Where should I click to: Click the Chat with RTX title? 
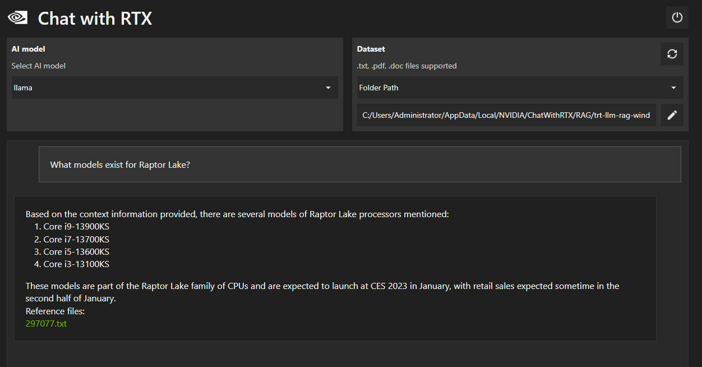95,19
